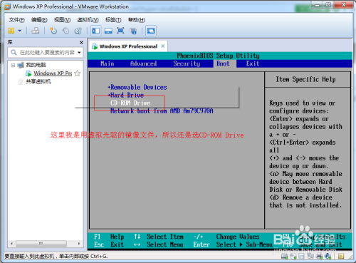This screenshot has height=263, width=356.
Task: Click the floppy drive status bar icon
Action: pyautogui.click(x=302, y=256)
